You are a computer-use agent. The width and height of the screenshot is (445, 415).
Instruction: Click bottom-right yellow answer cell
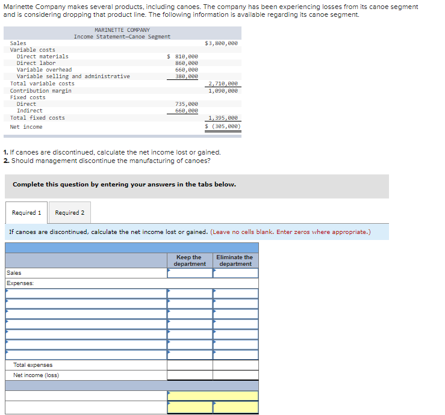click(235, 407)
